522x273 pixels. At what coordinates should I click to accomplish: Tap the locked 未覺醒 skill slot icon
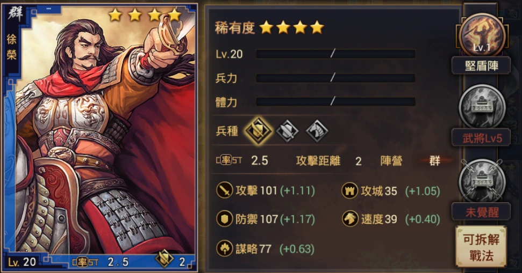pyautogui.click(x=482, y=181)
